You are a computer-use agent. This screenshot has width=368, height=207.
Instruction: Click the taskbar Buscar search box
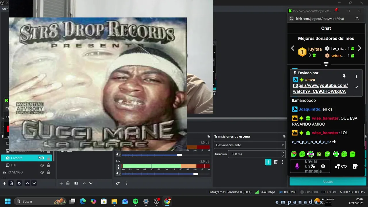pos(40,201)
